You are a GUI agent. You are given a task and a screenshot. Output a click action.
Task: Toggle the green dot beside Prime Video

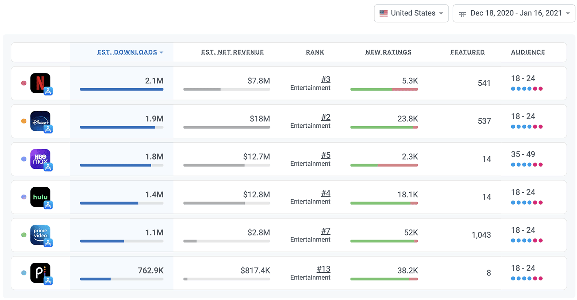[23, 235]
